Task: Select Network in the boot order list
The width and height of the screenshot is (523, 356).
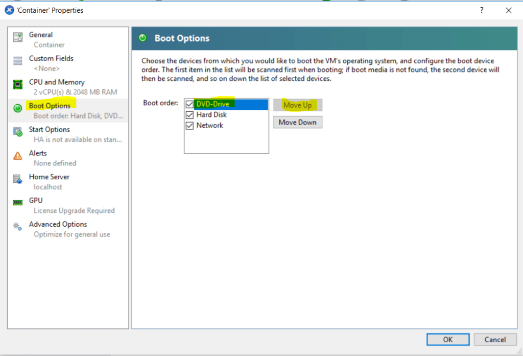Action: click(209, 125)
